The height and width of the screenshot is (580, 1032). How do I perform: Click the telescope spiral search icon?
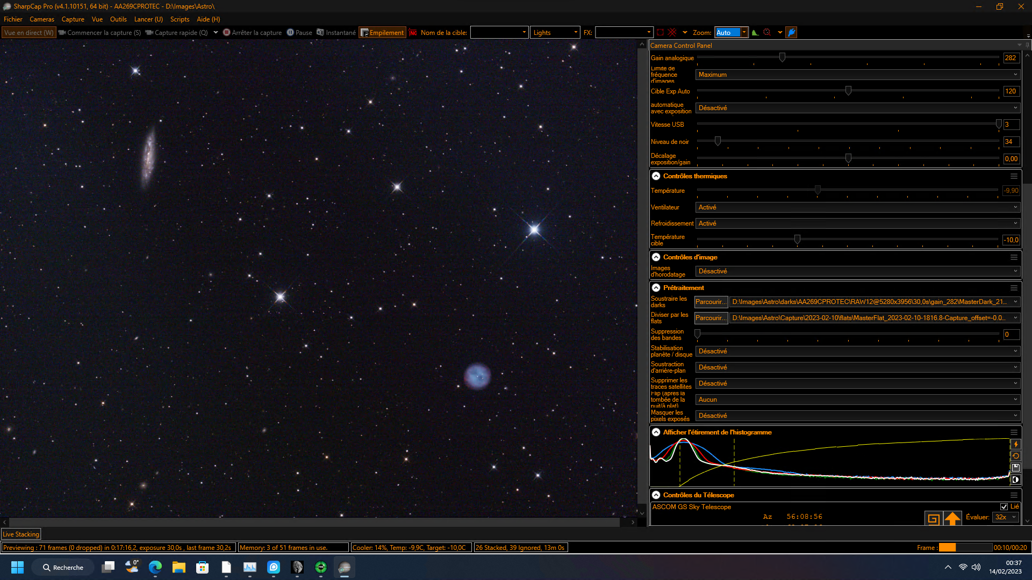pyautogui.click(x=933, y=519)
